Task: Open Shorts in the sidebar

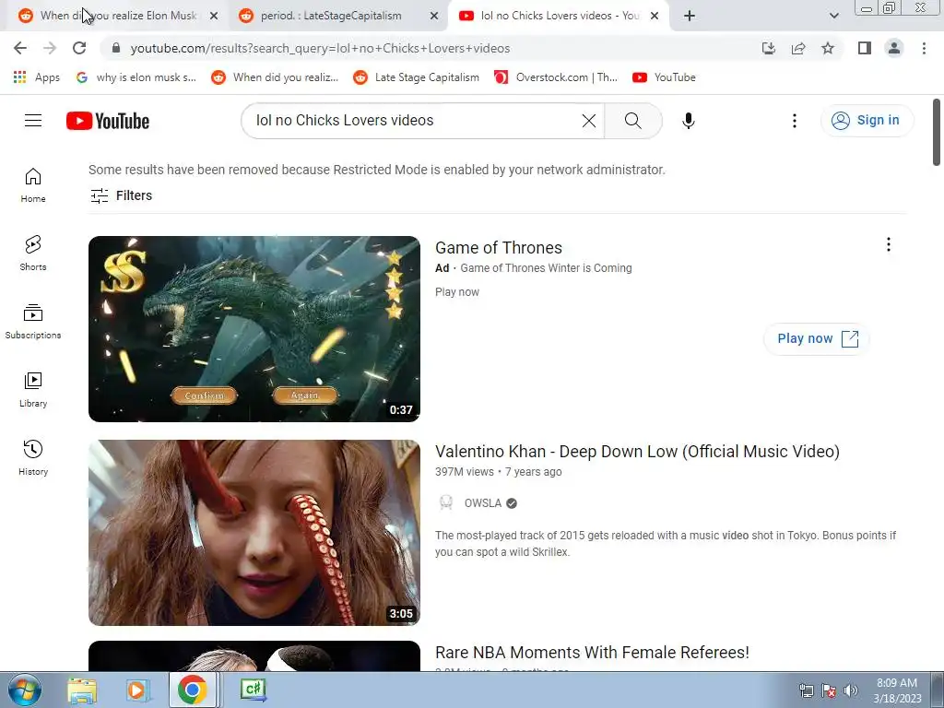Action: tap(33, 253)
